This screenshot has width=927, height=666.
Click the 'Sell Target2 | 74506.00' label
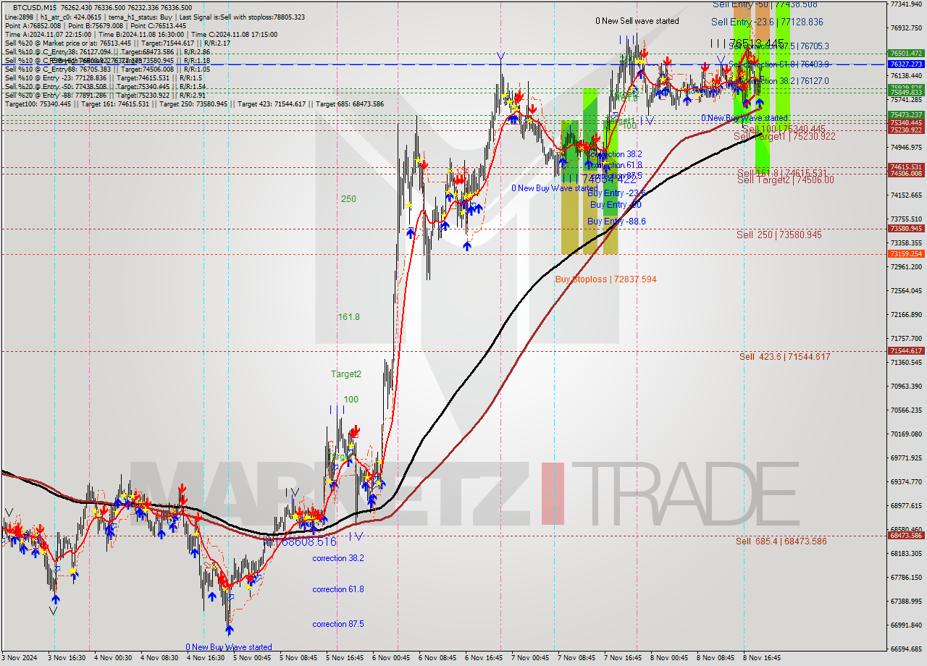tap(785, 180)
